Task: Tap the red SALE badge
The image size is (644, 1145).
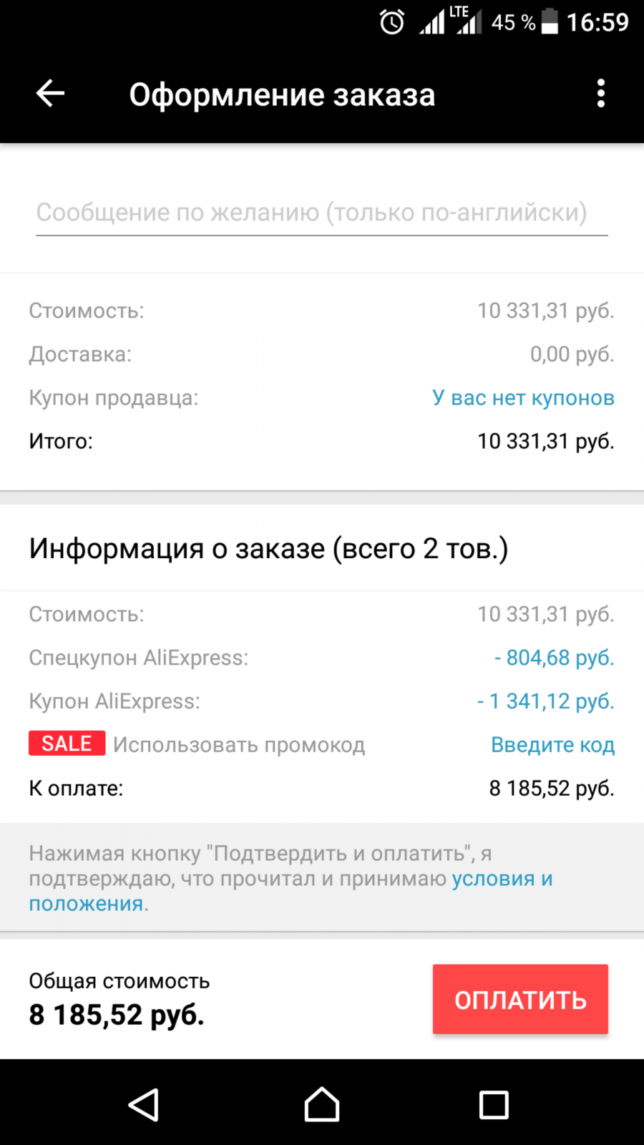Action: 67,744
